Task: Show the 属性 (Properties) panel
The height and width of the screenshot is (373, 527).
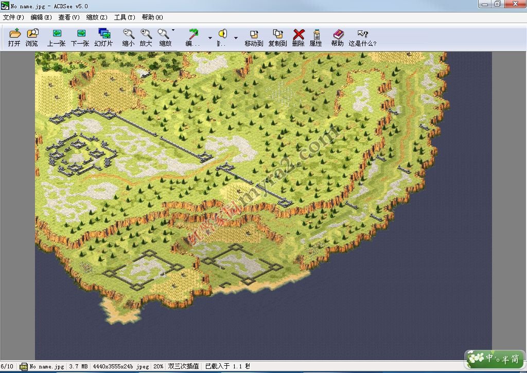Action: (x=317, y=34)
